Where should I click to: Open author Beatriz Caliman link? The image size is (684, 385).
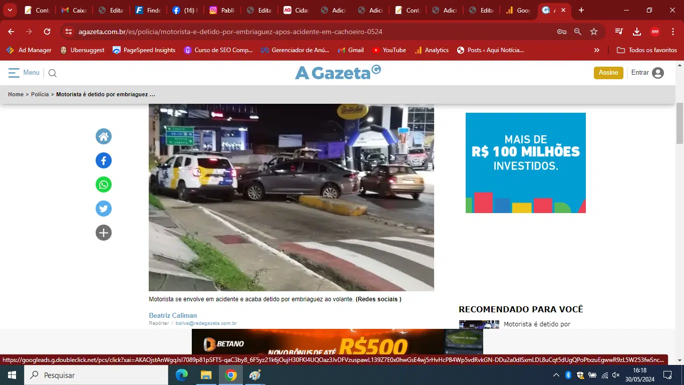click(173, 315)
